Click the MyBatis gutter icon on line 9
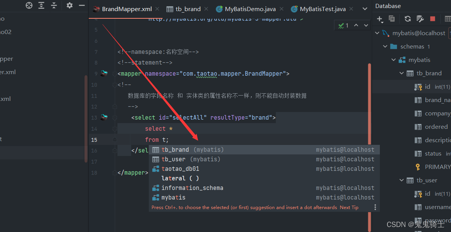The height and width of the screenshot is (232, 451). tap(104, 73)
